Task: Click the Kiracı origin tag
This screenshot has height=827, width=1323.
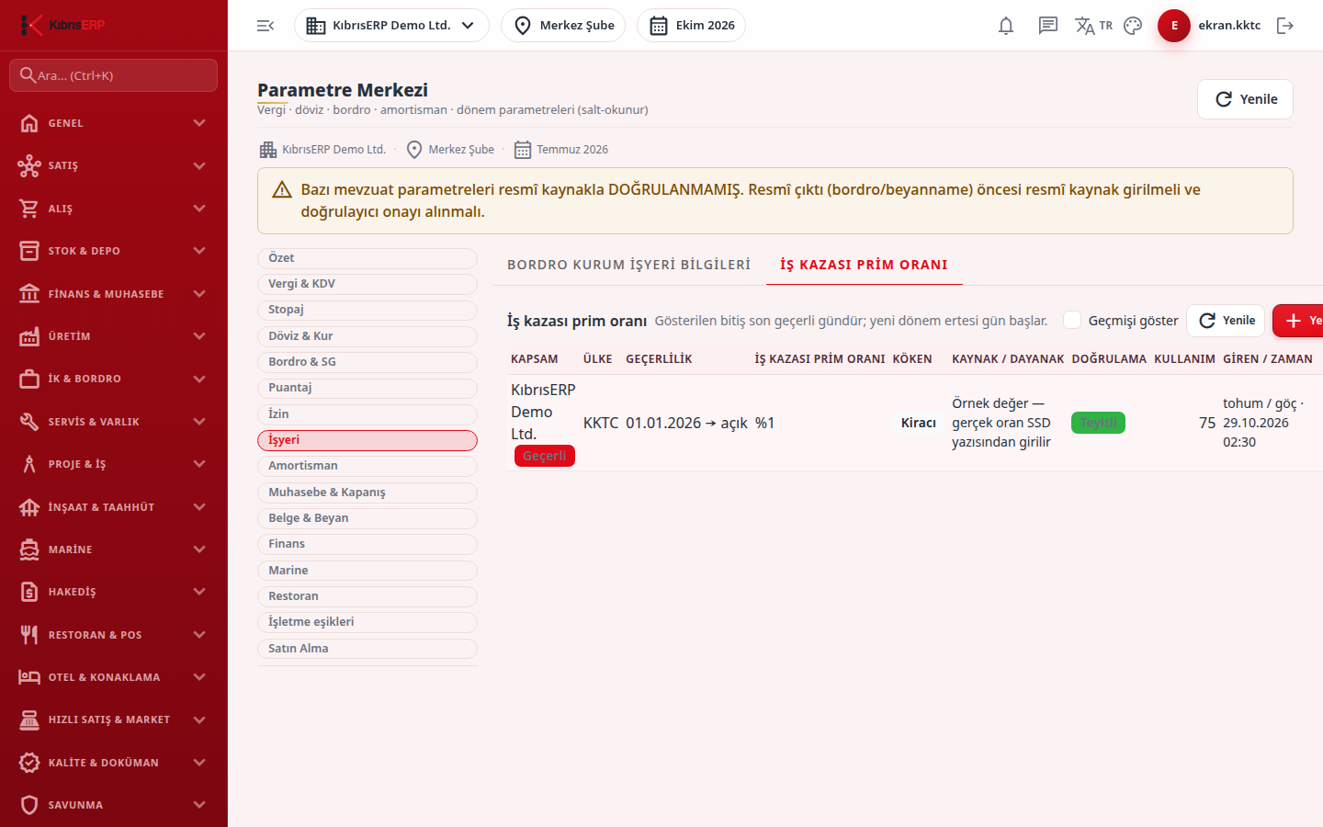Action: click(x=919, y=423)
